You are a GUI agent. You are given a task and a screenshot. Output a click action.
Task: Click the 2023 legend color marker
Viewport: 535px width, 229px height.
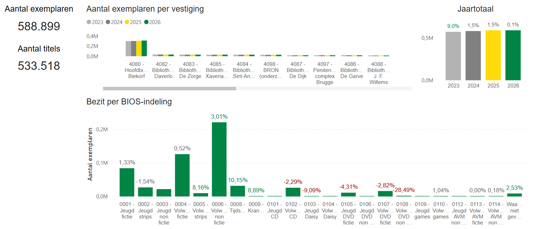point(89,22)
